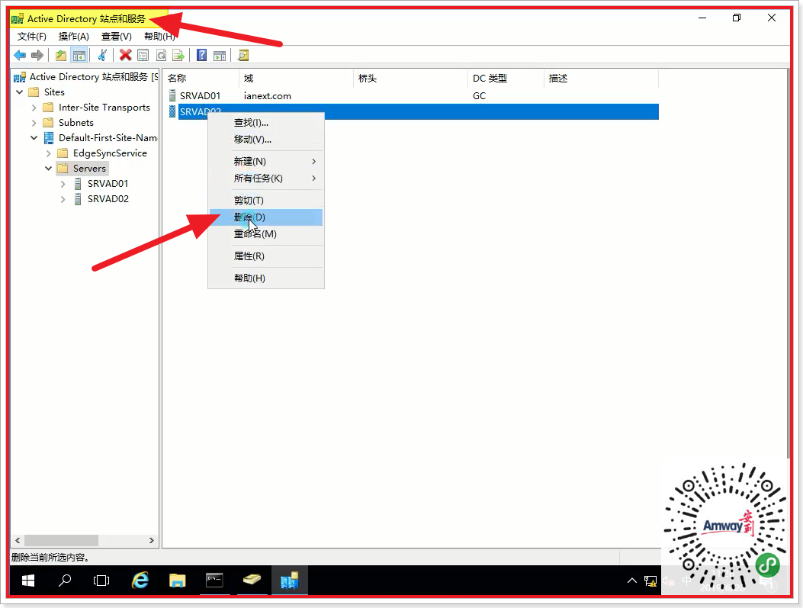Open File Explorer from the taskbar
Image resolution: width=803 pixels, height=608 pixels.
[177, 581]
